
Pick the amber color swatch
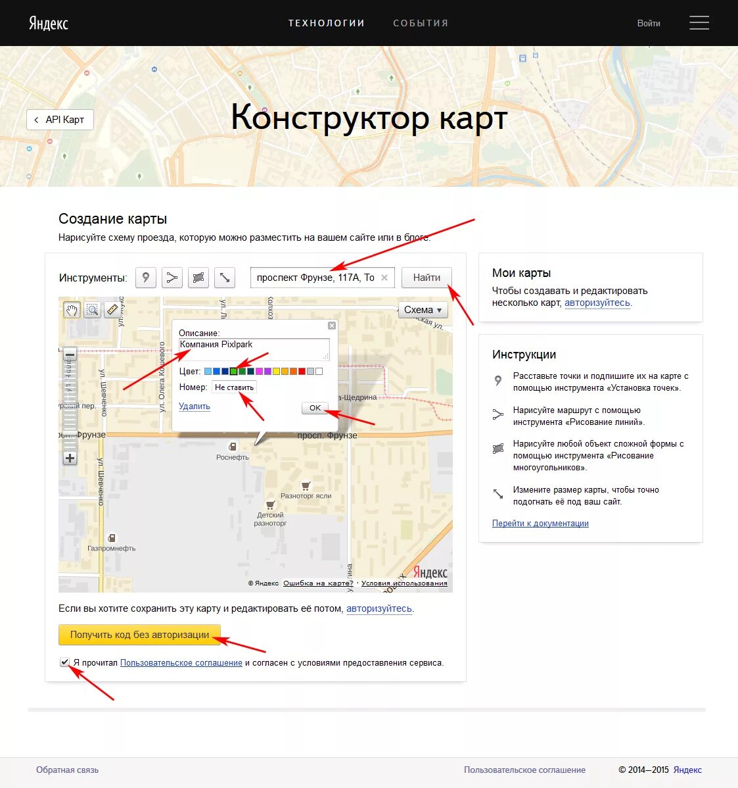[x=285, y=372]
